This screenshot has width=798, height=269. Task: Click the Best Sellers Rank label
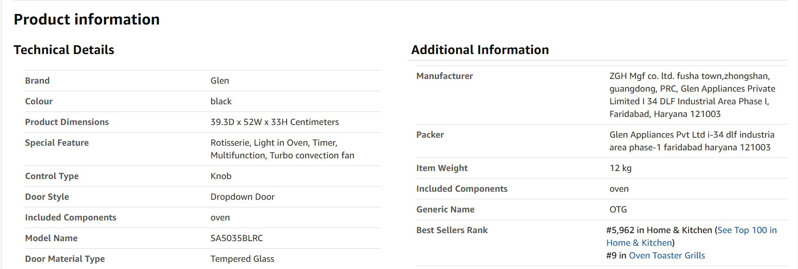(452, 230)
